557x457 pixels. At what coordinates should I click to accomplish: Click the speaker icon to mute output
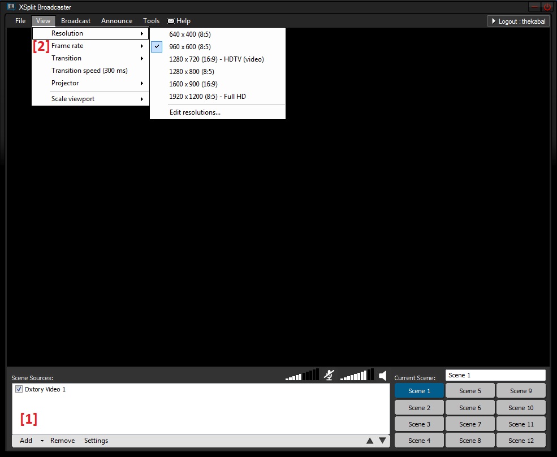point(383,374)
